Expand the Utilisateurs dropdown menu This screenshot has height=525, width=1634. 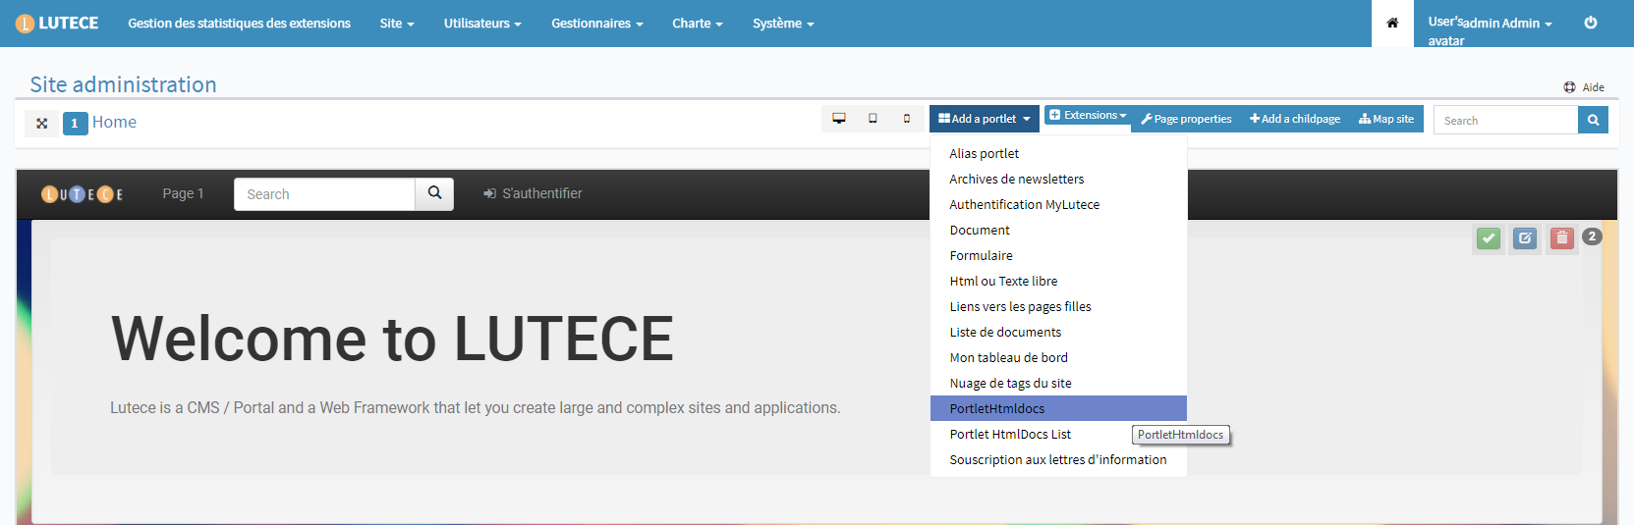pos(481,24)
